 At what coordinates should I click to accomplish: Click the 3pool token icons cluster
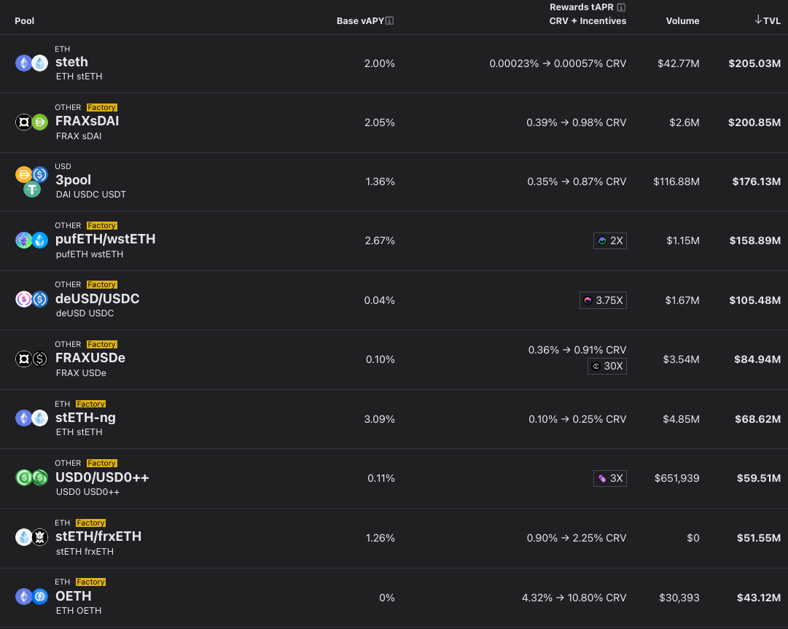tap(31, 182)
